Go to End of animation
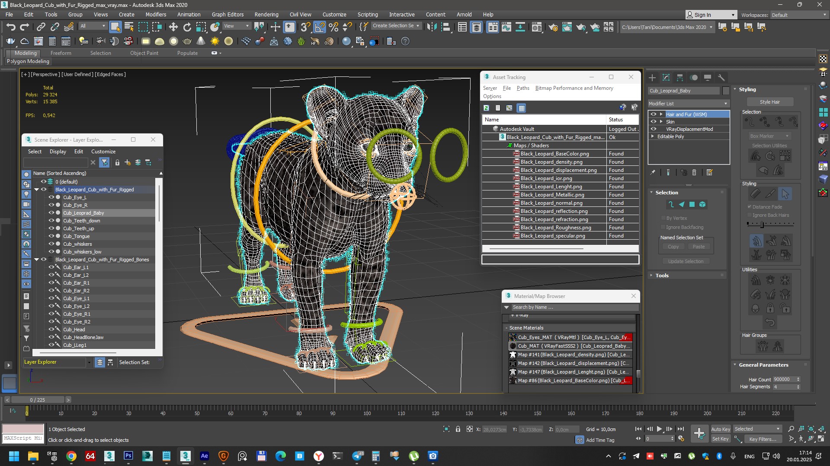The height and width of the screenshot is (466, 830). point(681,429)
